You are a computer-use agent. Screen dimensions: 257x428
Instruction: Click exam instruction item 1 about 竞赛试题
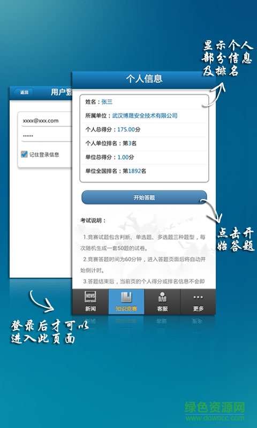142,243
